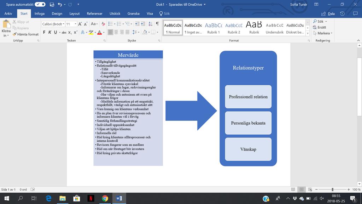362x204 pixels.
Task: Open Customize Quick Access Toolbar dropdown
Action: tap(78, 4)
